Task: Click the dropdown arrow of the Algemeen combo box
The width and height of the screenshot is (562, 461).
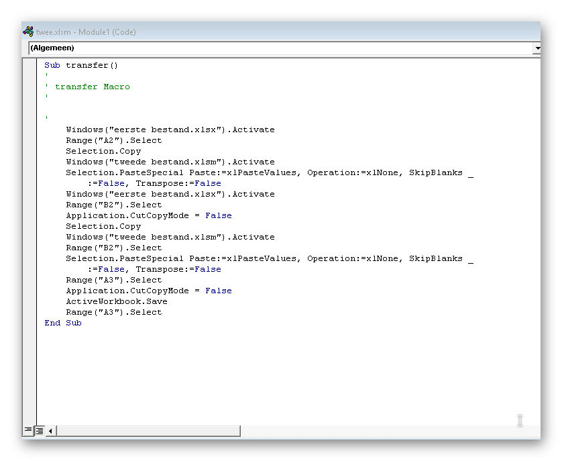Action: click(537, 48)
